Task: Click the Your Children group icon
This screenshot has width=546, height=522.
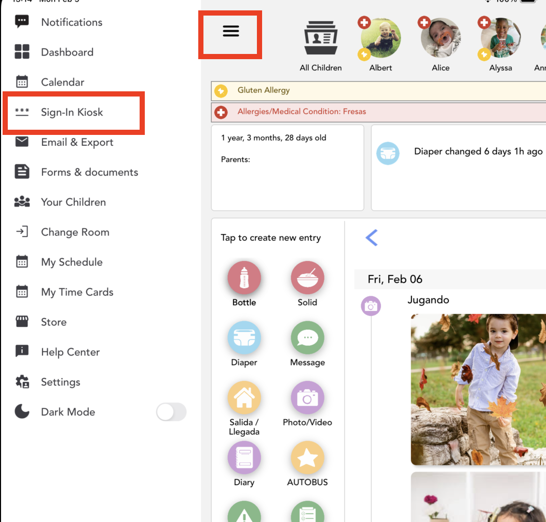Action: point(22,202)
